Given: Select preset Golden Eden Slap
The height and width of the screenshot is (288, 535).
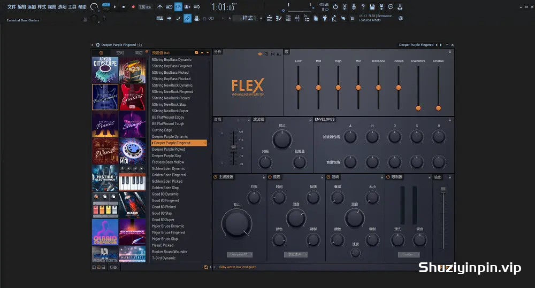Looking at the screenshot, I should 165,188.
